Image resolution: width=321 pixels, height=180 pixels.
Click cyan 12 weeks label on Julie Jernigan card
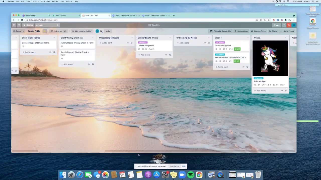point(258,78)
